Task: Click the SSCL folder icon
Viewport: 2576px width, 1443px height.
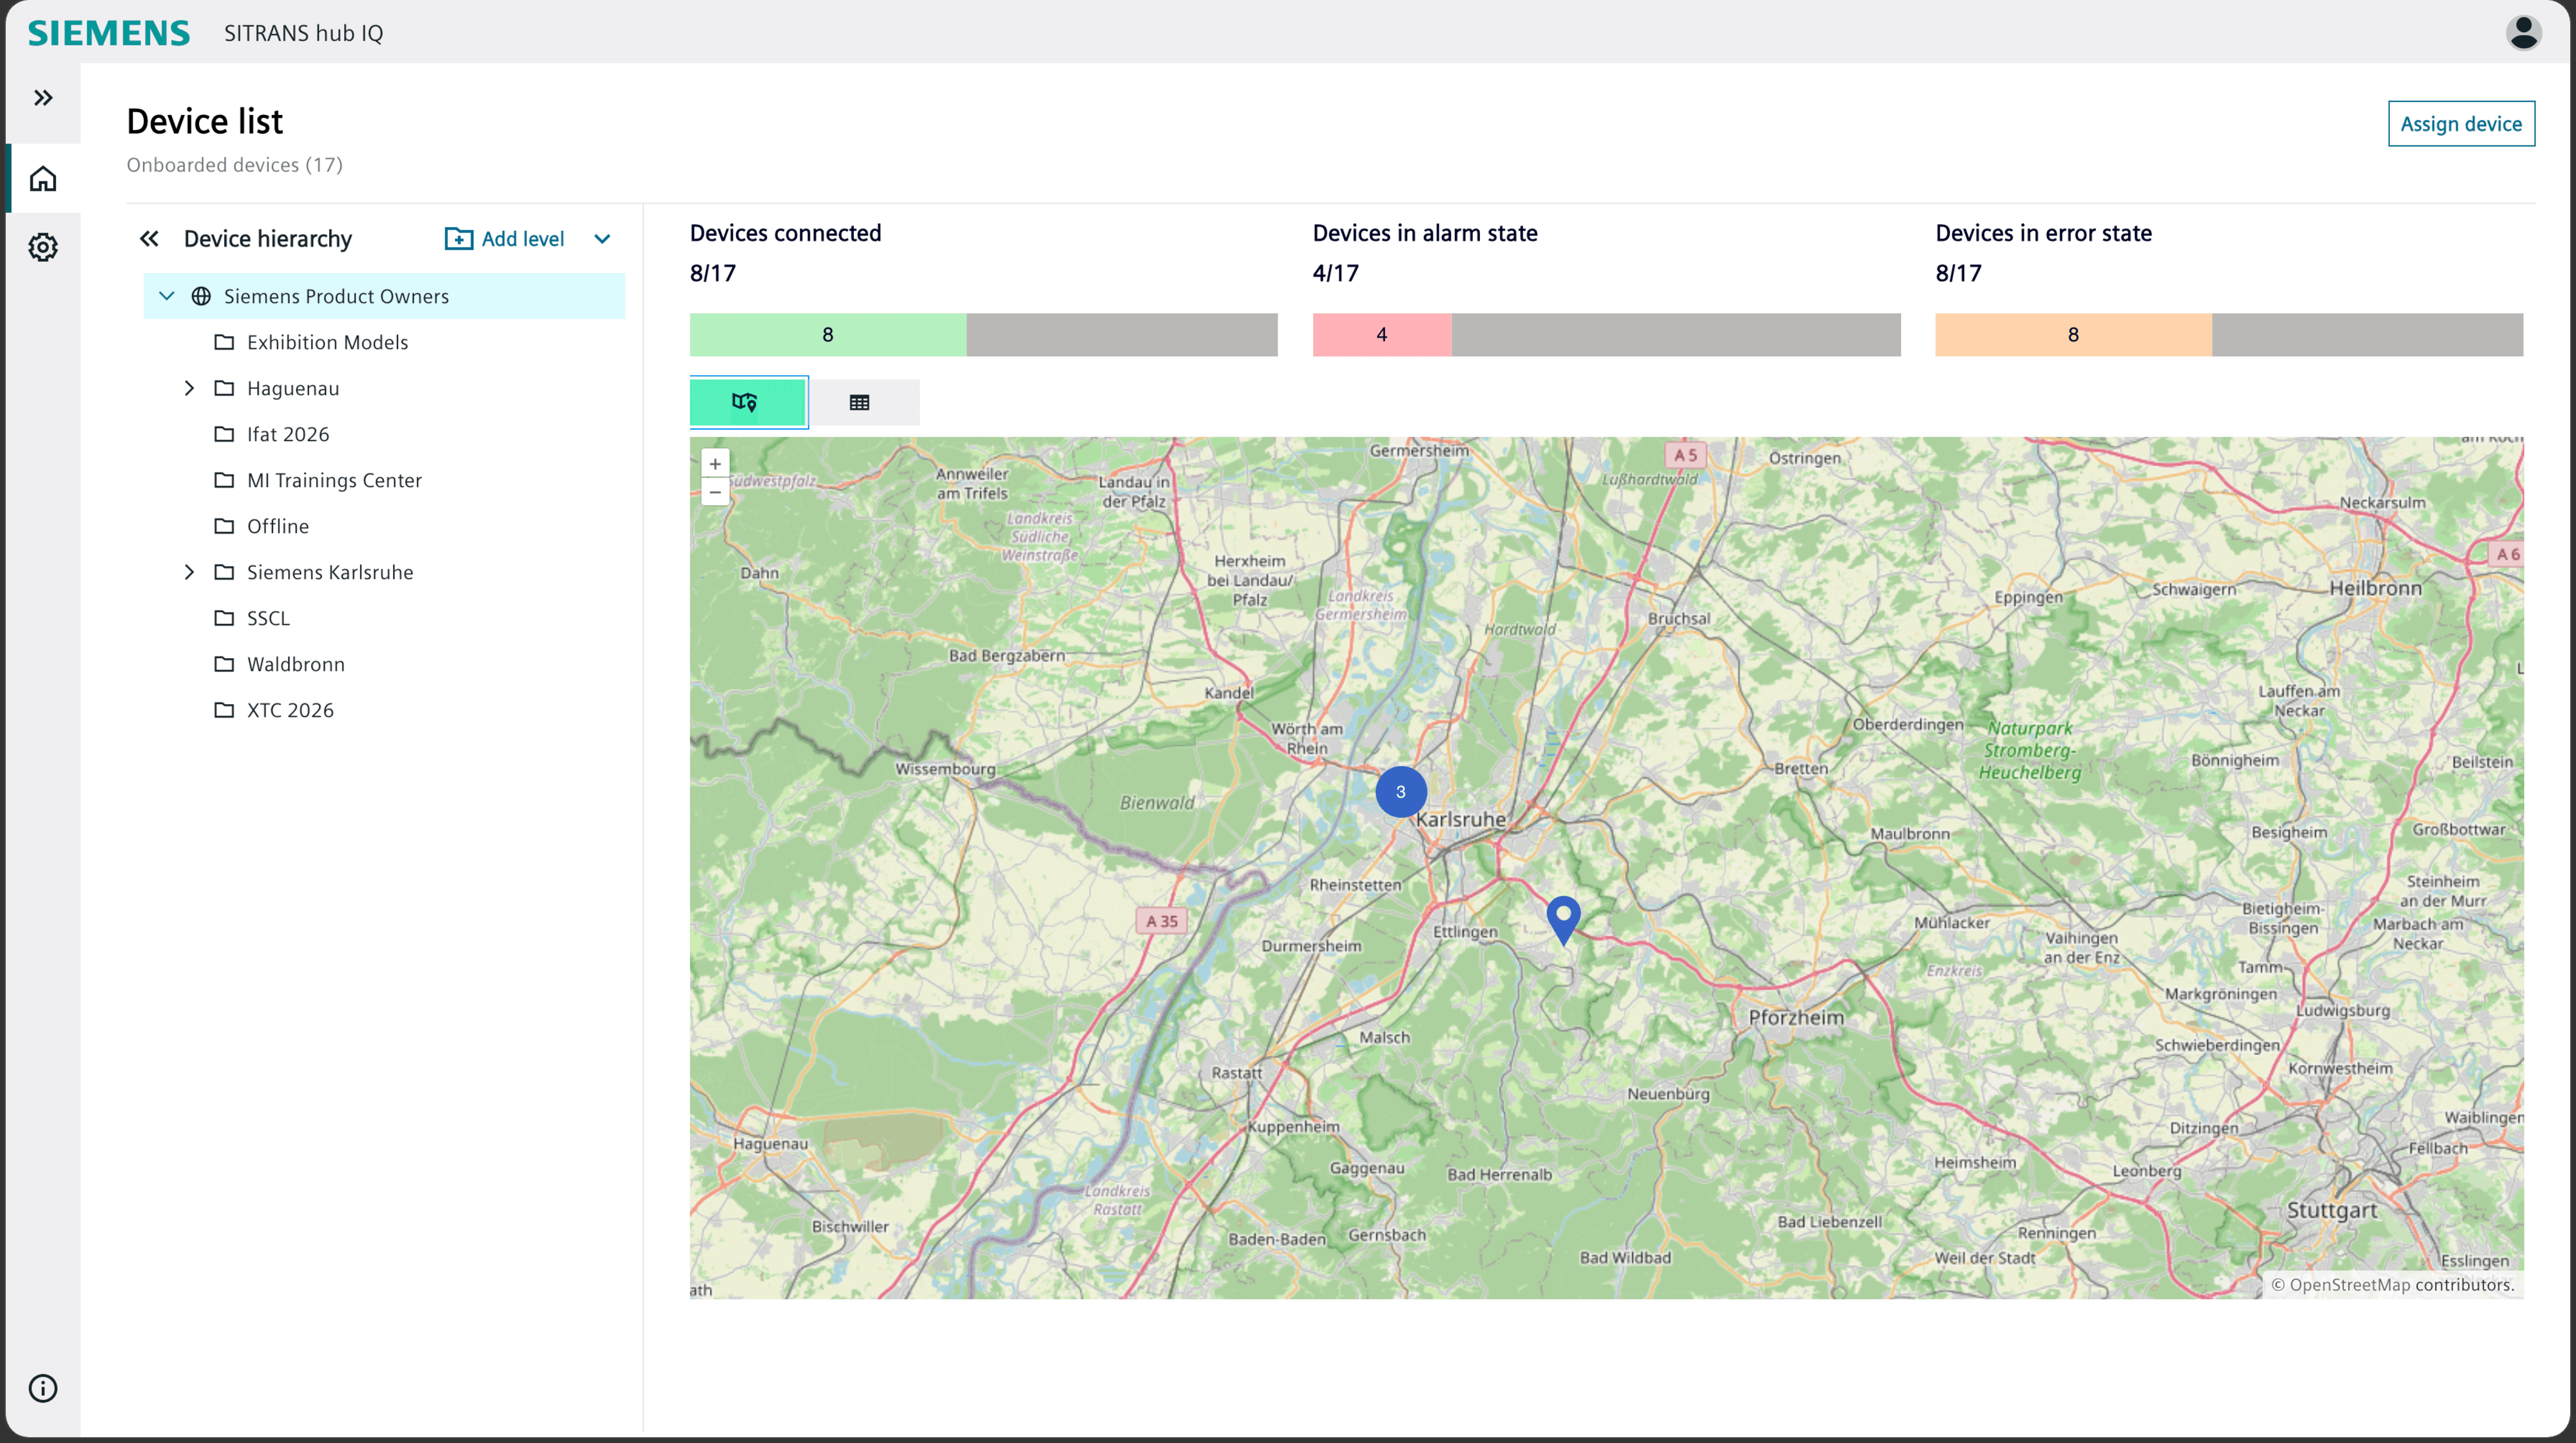Action: point(224,618)
